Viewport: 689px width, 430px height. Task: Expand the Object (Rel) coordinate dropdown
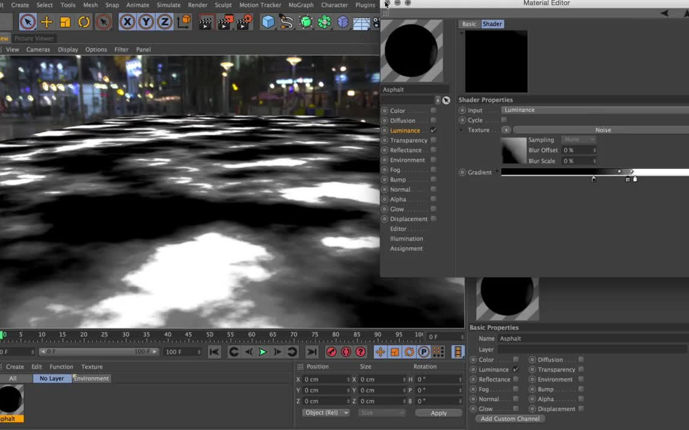click(326, 412)
